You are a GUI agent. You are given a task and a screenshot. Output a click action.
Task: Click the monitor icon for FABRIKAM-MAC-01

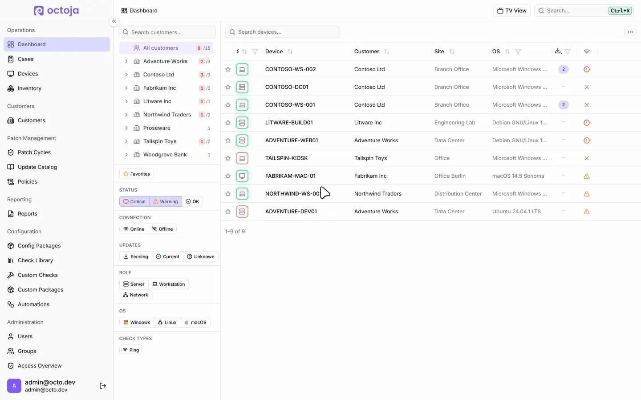tap(242, 176)
